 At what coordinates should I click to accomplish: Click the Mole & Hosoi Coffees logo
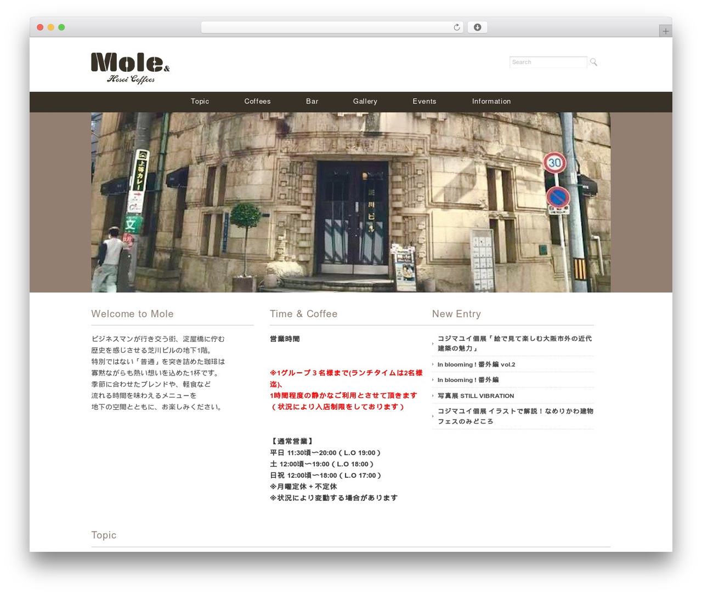131,68
